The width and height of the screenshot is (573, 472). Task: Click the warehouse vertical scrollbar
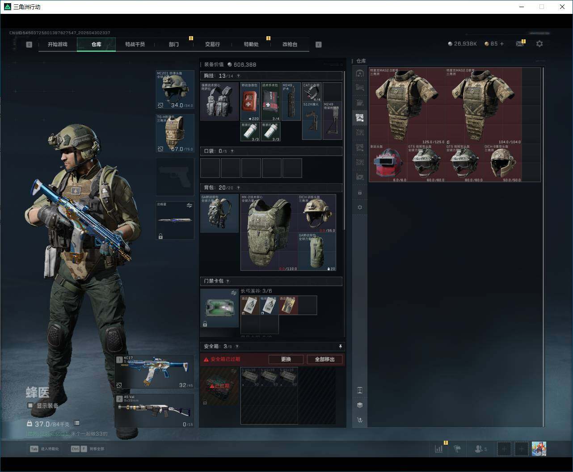543,247
